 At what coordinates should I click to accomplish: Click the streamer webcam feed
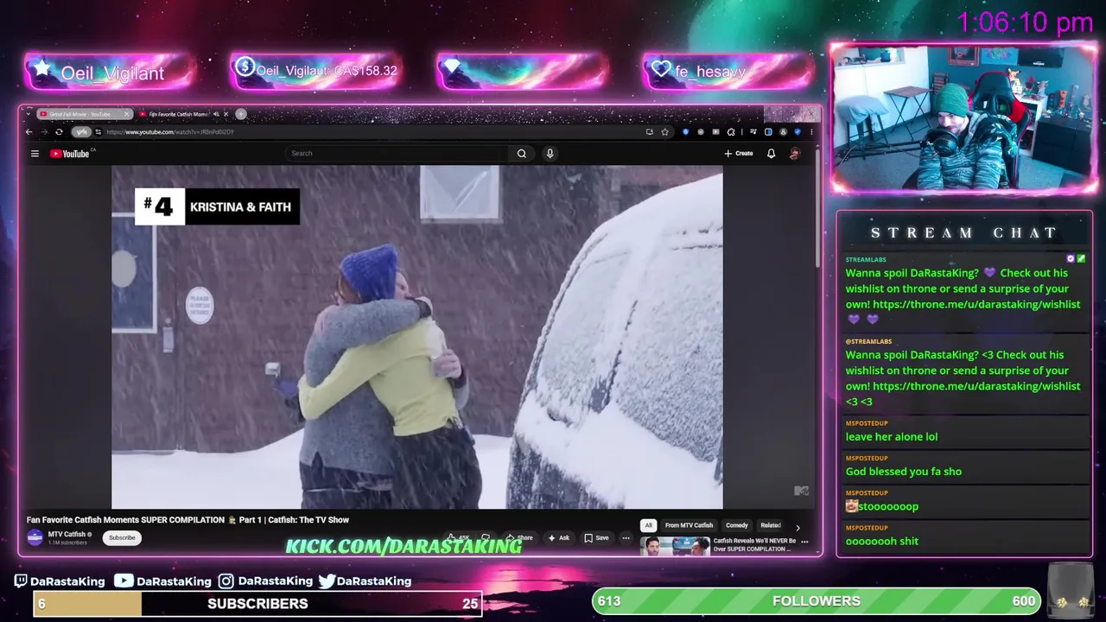963,118
